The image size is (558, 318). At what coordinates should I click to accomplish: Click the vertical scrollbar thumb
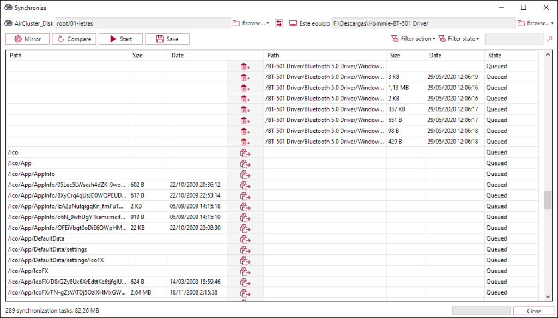click(548, 200)
